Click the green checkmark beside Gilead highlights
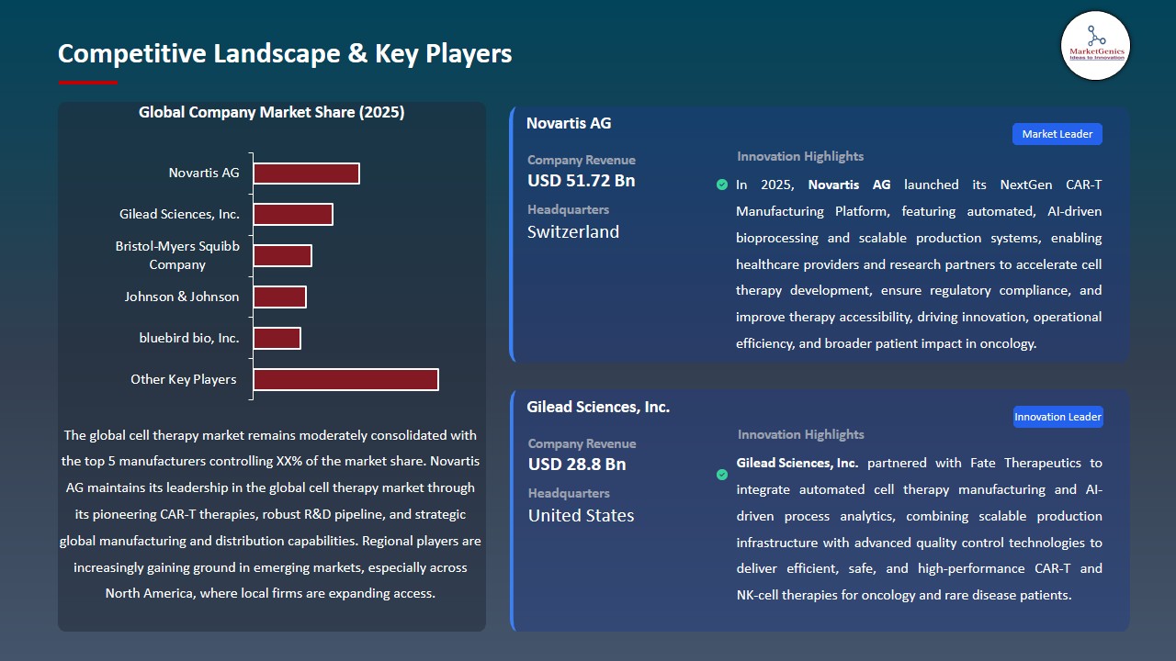1176x661 pixels. tap(722, 475)
